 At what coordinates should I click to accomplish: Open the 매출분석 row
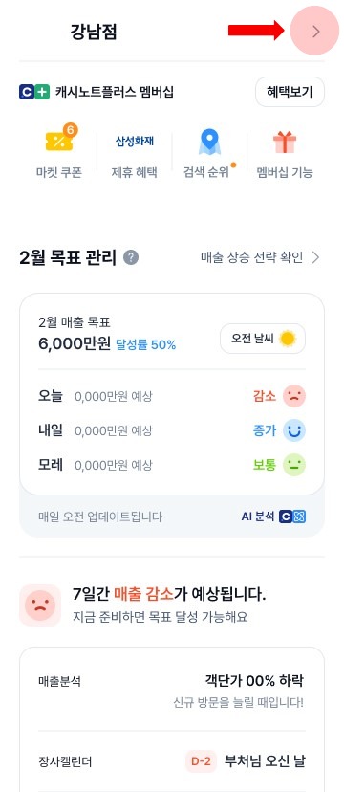pyautogui.click(x=171, y=690)
